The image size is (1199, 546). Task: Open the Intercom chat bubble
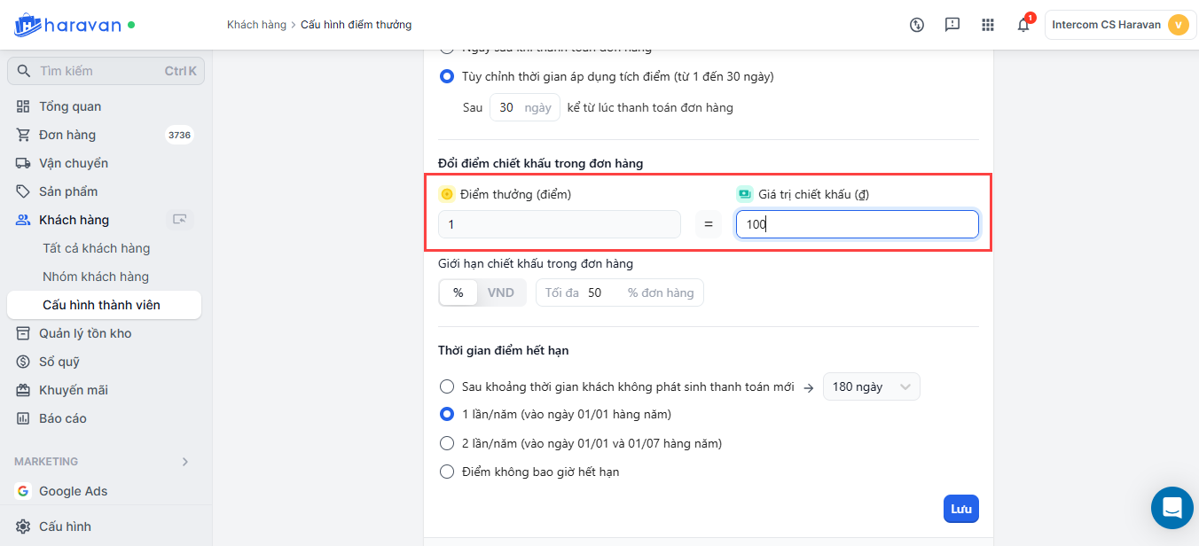point(1172,508)
